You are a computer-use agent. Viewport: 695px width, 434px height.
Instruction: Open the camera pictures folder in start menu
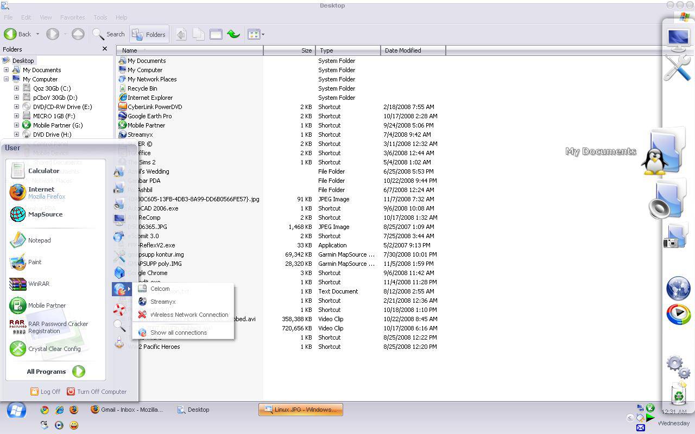click(119, 188)
